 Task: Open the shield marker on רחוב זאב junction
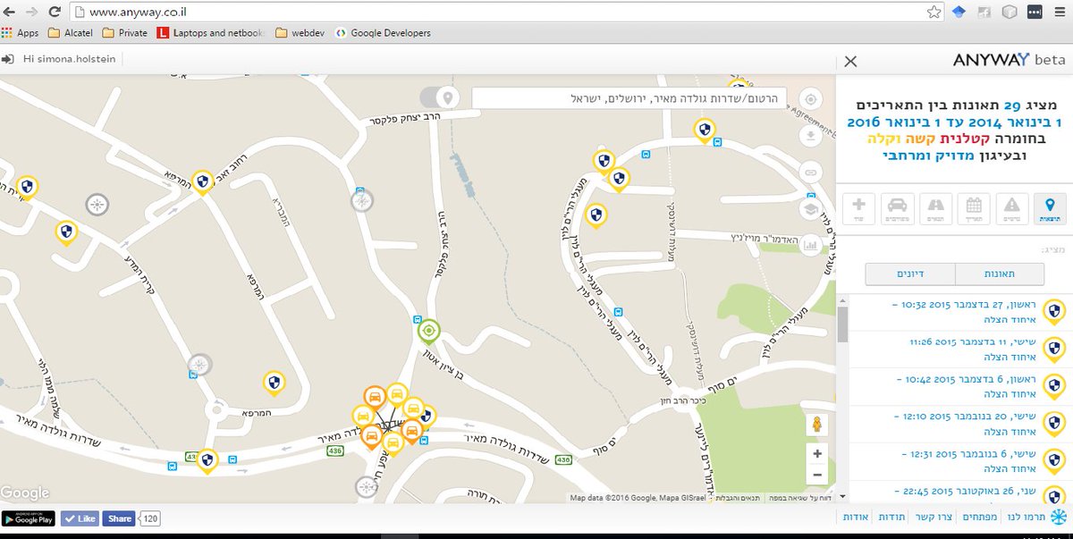(203, 182)
